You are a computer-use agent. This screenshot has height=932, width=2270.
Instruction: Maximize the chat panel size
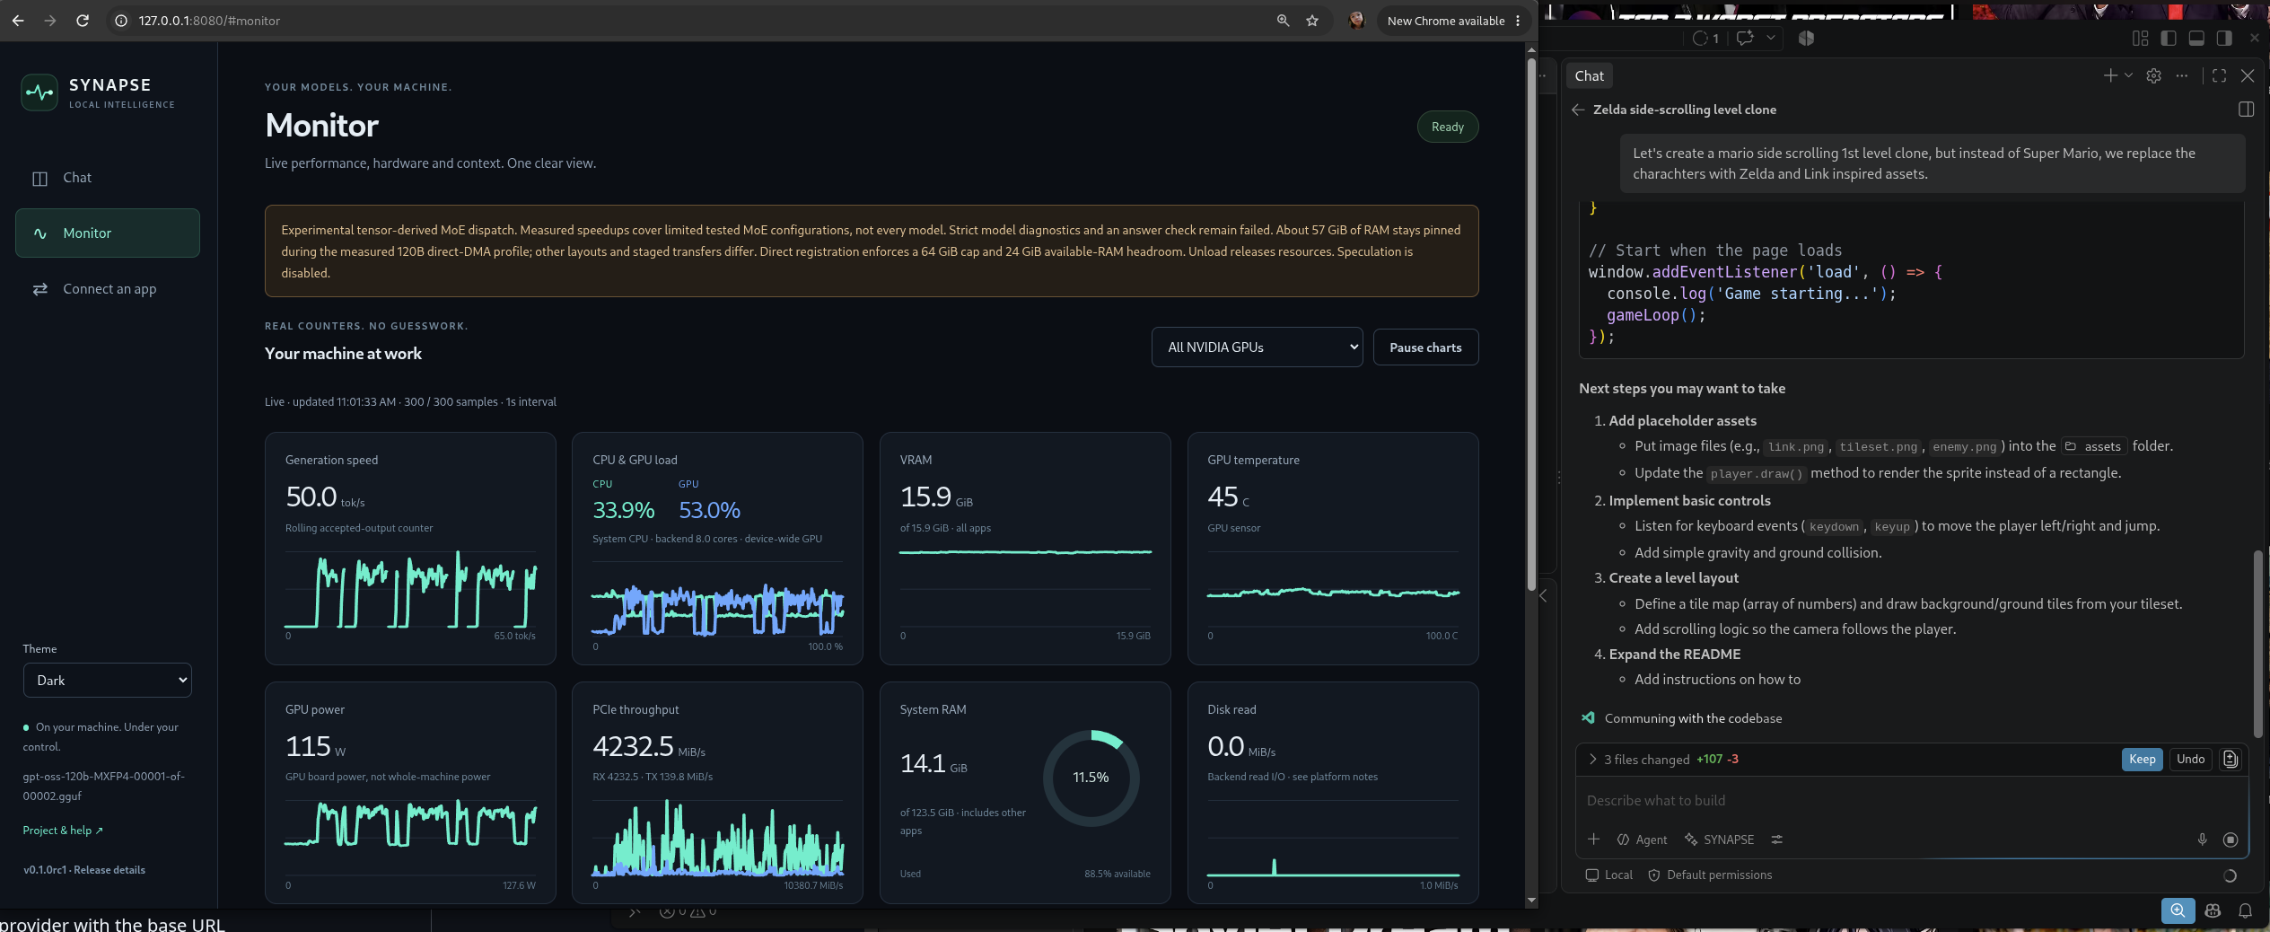pos(2219,76)
